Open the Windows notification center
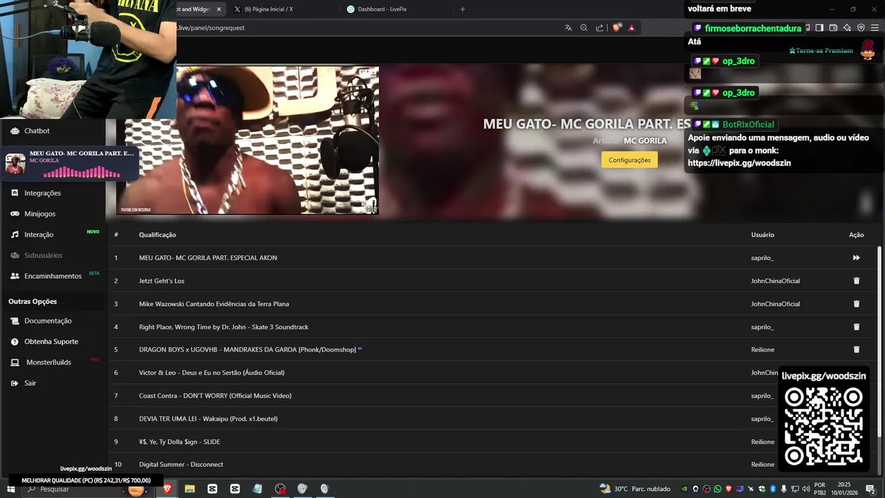This screenshot has height=498, width=885. point(870,489)
